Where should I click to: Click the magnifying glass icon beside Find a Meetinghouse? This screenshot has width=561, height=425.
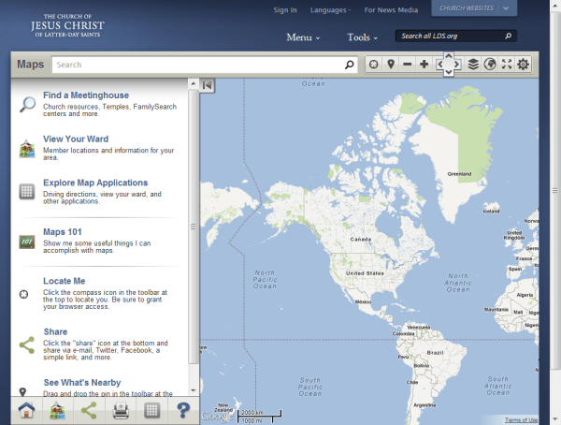point(27,104)
